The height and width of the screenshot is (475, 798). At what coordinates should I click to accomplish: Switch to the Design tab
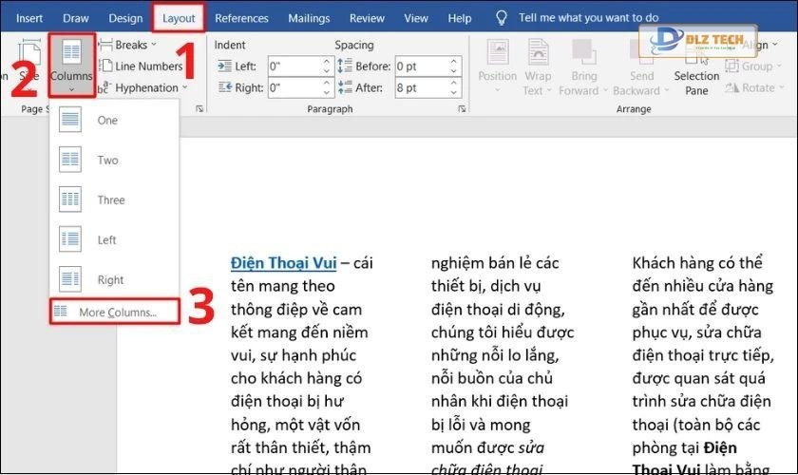pos(125,18)
